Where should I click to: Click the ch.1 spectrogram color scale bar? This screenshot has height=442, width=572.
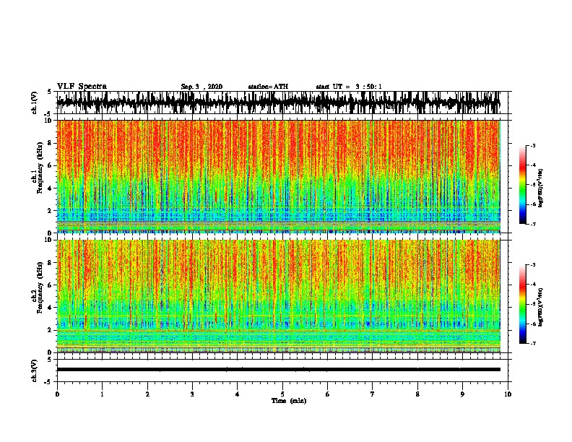tap(522, 185)
